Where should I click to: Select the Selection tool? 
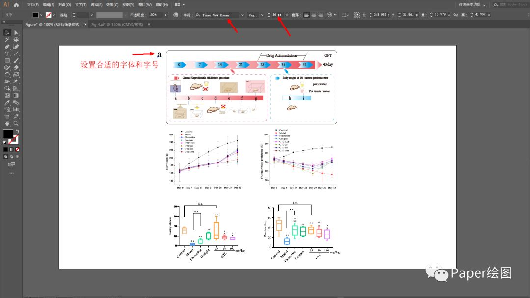click(x=6, y=32)
